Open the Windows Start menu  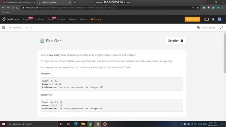click(4, 124)
